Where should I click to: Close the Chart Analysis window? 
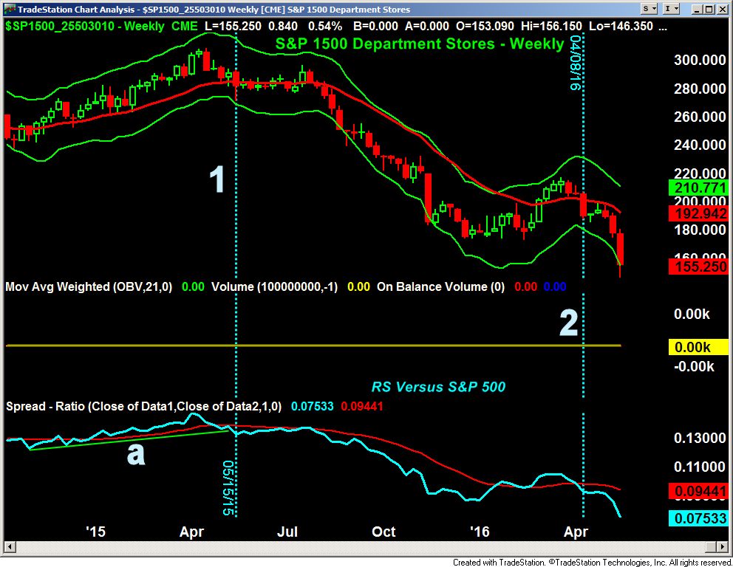(721, 10)
